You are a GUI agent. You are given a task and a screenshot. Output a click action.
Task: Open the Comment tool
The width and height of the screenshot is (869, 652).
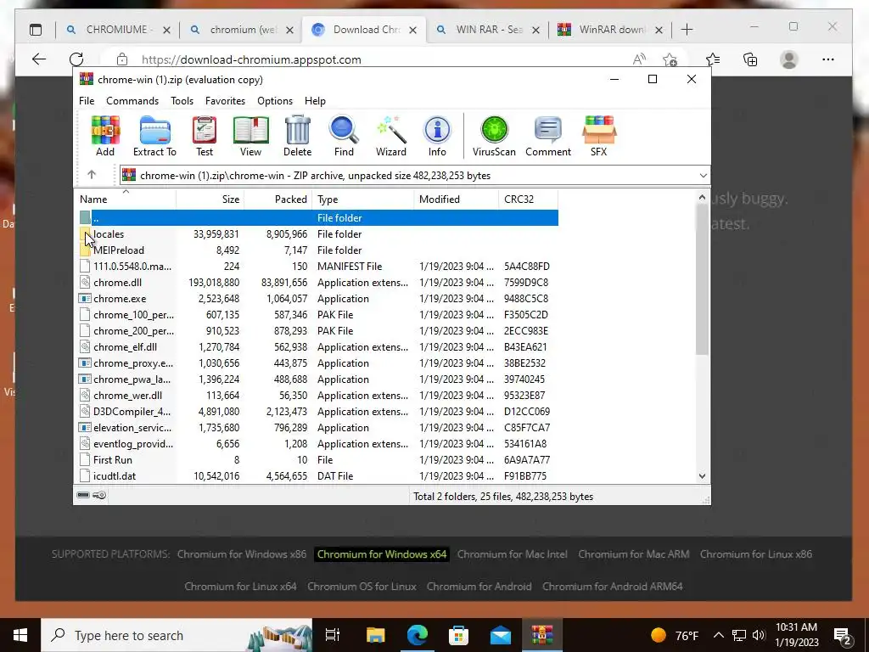pyautogui.click(x=548, y=137)
